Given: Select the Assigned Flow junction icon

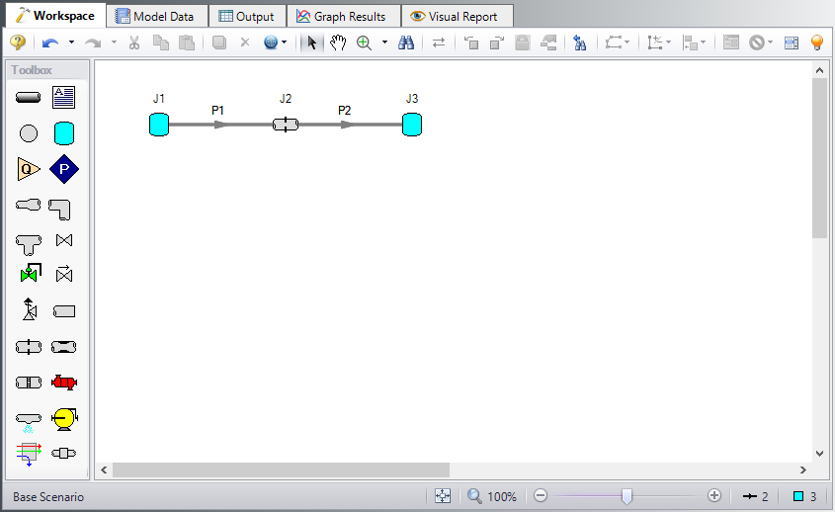Looking at the screenshot, I should (x=28, y=169).
